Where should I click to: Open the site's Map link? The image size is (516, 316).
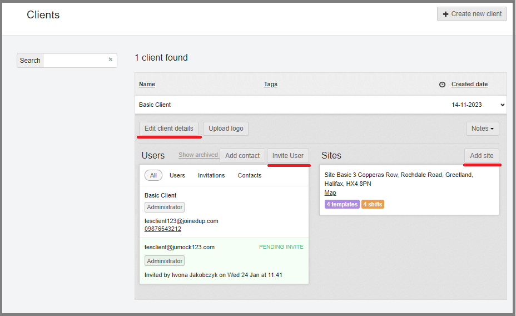(x=330, y=192)
